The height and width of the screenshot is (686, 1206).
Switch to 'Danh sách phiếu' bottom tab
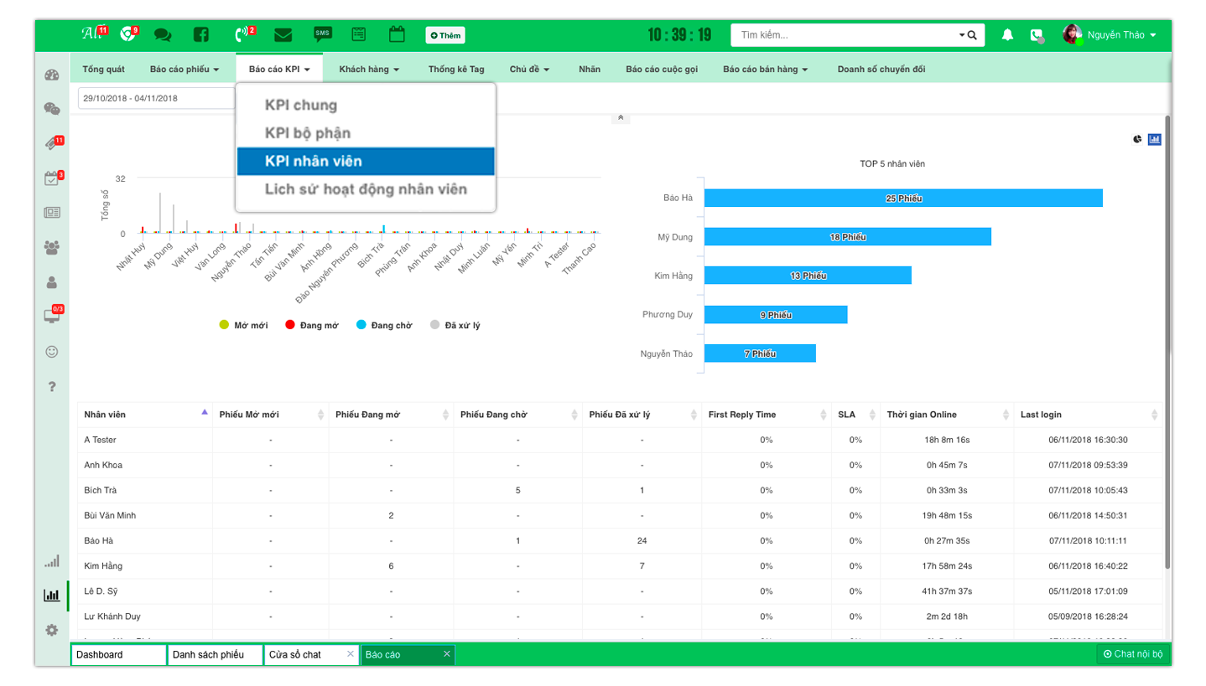[x=215, y=654]
